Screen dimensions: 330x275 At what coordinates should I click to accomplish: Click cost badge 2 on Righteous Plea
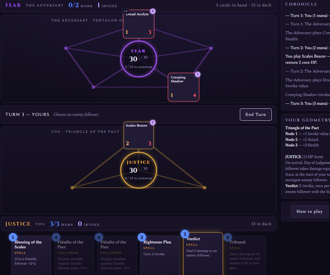[x=142, y=237]
